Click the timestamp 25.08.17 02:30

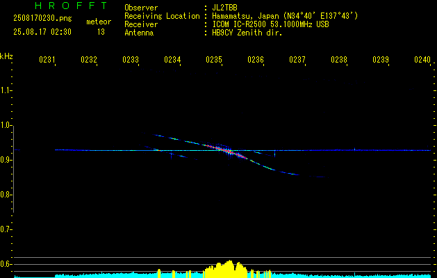42,32
